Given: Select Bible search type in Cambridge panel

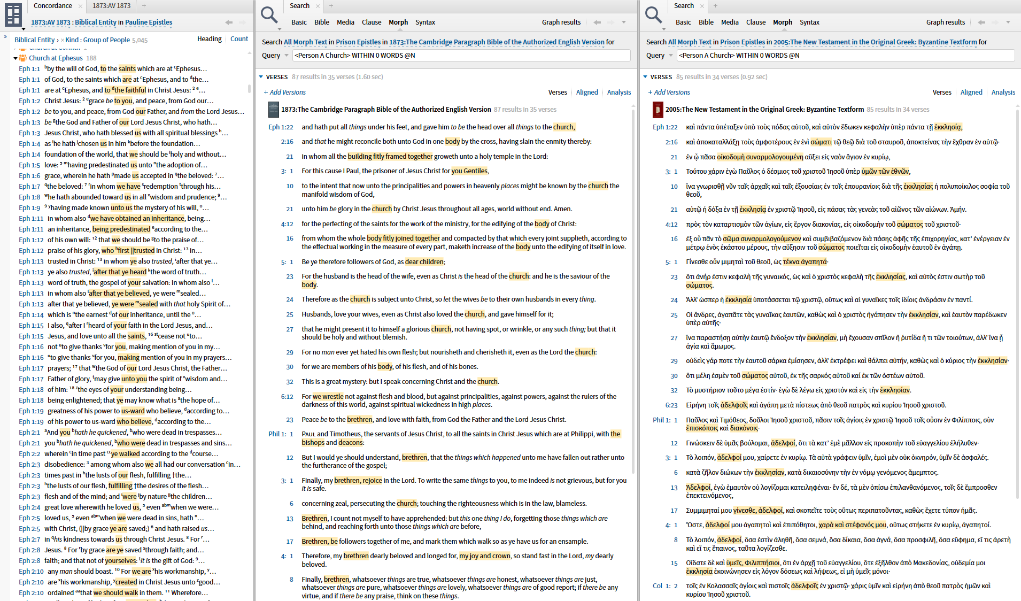Looking at the screenshot, I should coord(322,22).
